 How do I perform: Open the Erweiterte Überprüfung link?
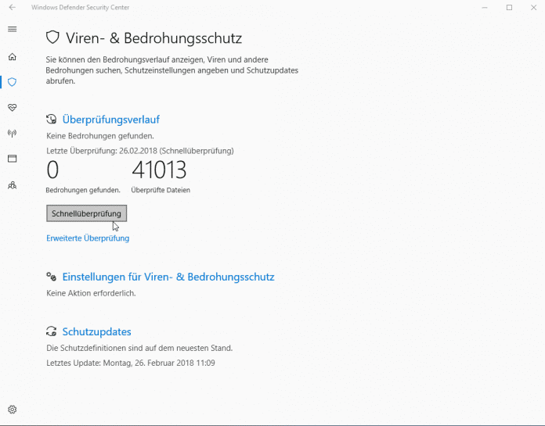pos(88,238)
